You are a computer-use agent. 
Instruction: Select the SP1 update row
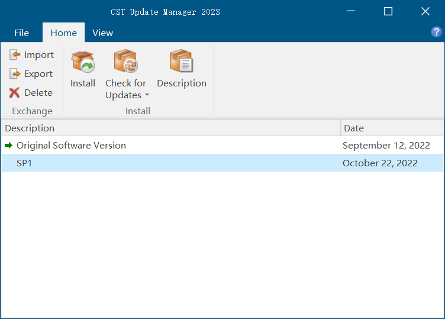(x=222, y=163)
